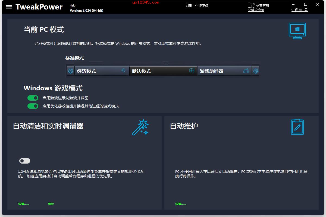Image resolution: width=326 pixels, height=217 pixels.
Task: Disable 启用优化游戏性能并推迟其他进程的游戏模式
Action: [33, 106]
